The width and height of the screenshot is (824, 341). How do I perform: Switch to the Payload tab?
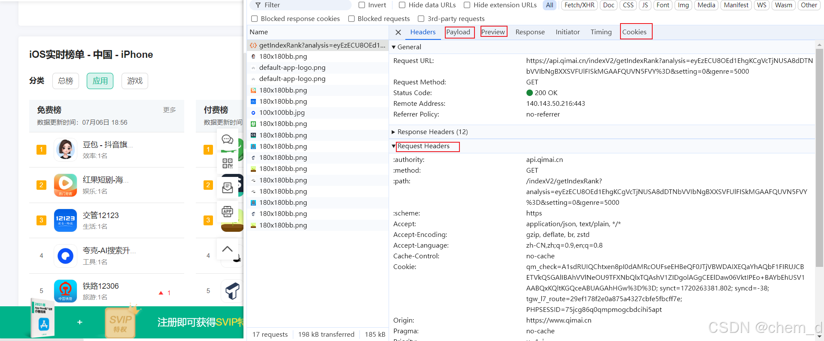click(458, 32)
